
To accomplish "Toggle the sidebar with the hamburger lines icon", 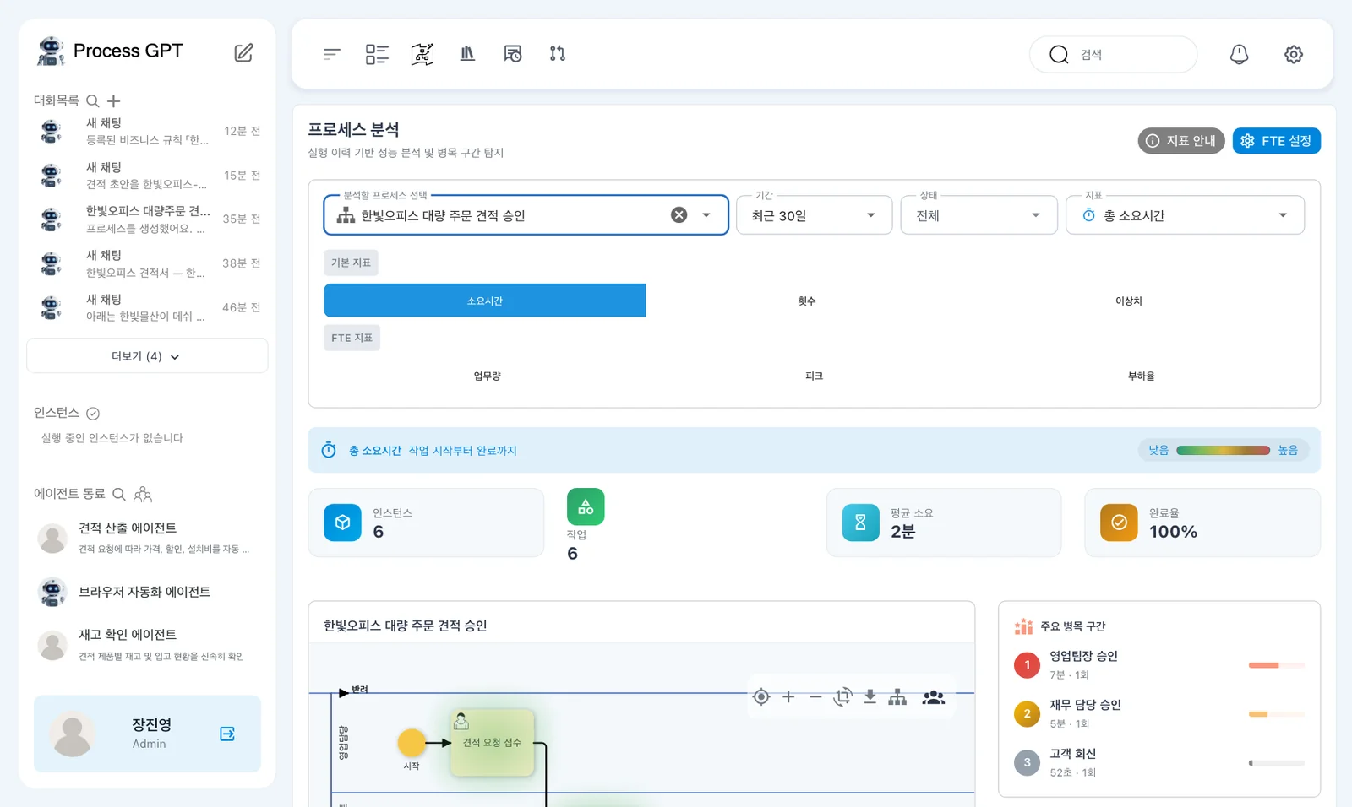I will coord(332,54).
